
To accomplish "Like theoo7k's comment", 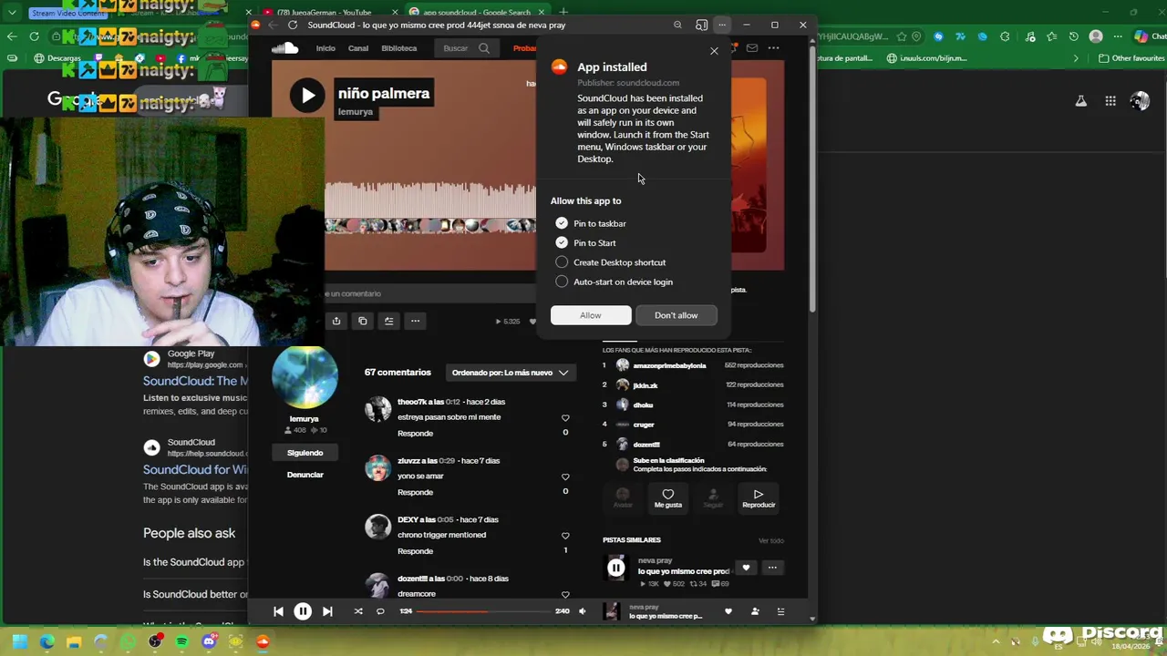I will 565,418.
